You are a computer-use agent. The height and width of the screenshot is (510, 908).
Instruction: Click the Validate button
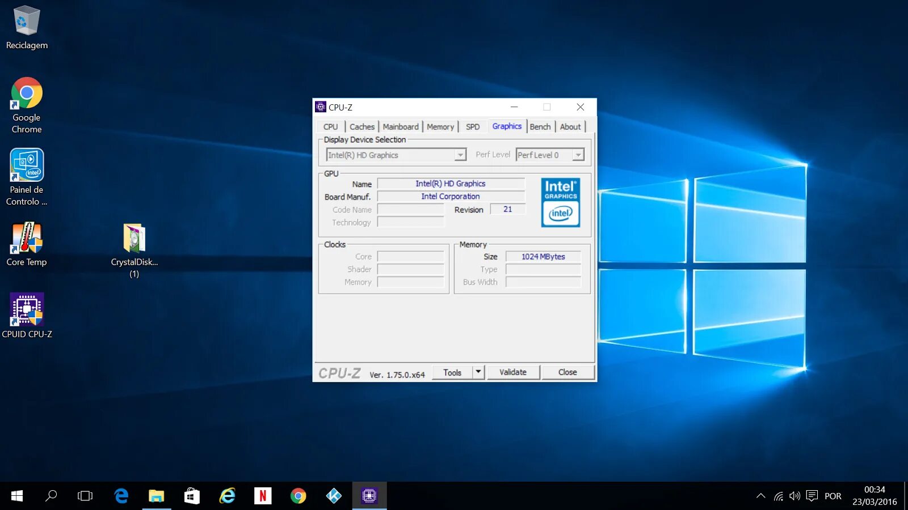(x=513, y=372)
